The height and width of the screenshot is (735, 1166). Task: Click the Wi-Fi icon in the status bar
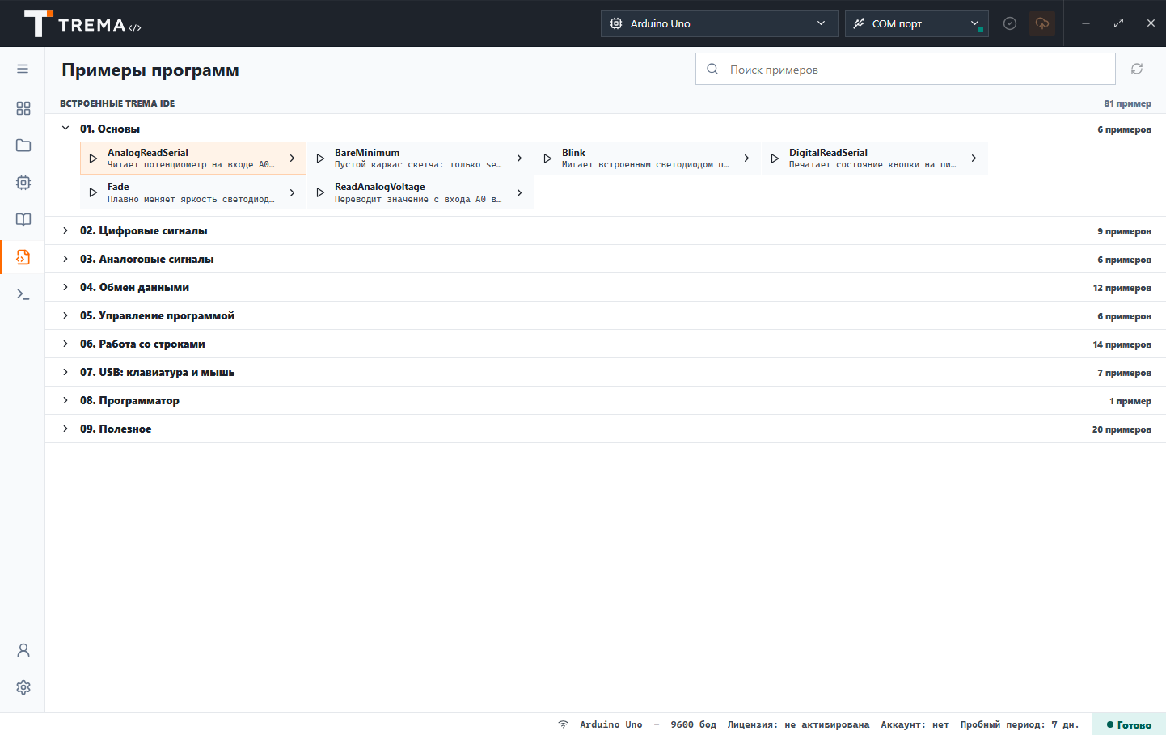coord(563,724)
